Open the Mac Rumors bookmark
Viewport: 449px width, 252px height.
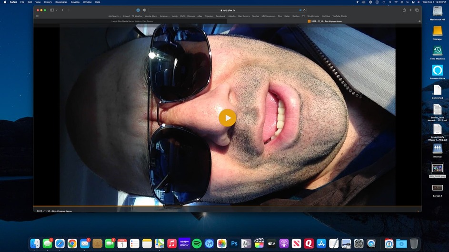[244, 16]
